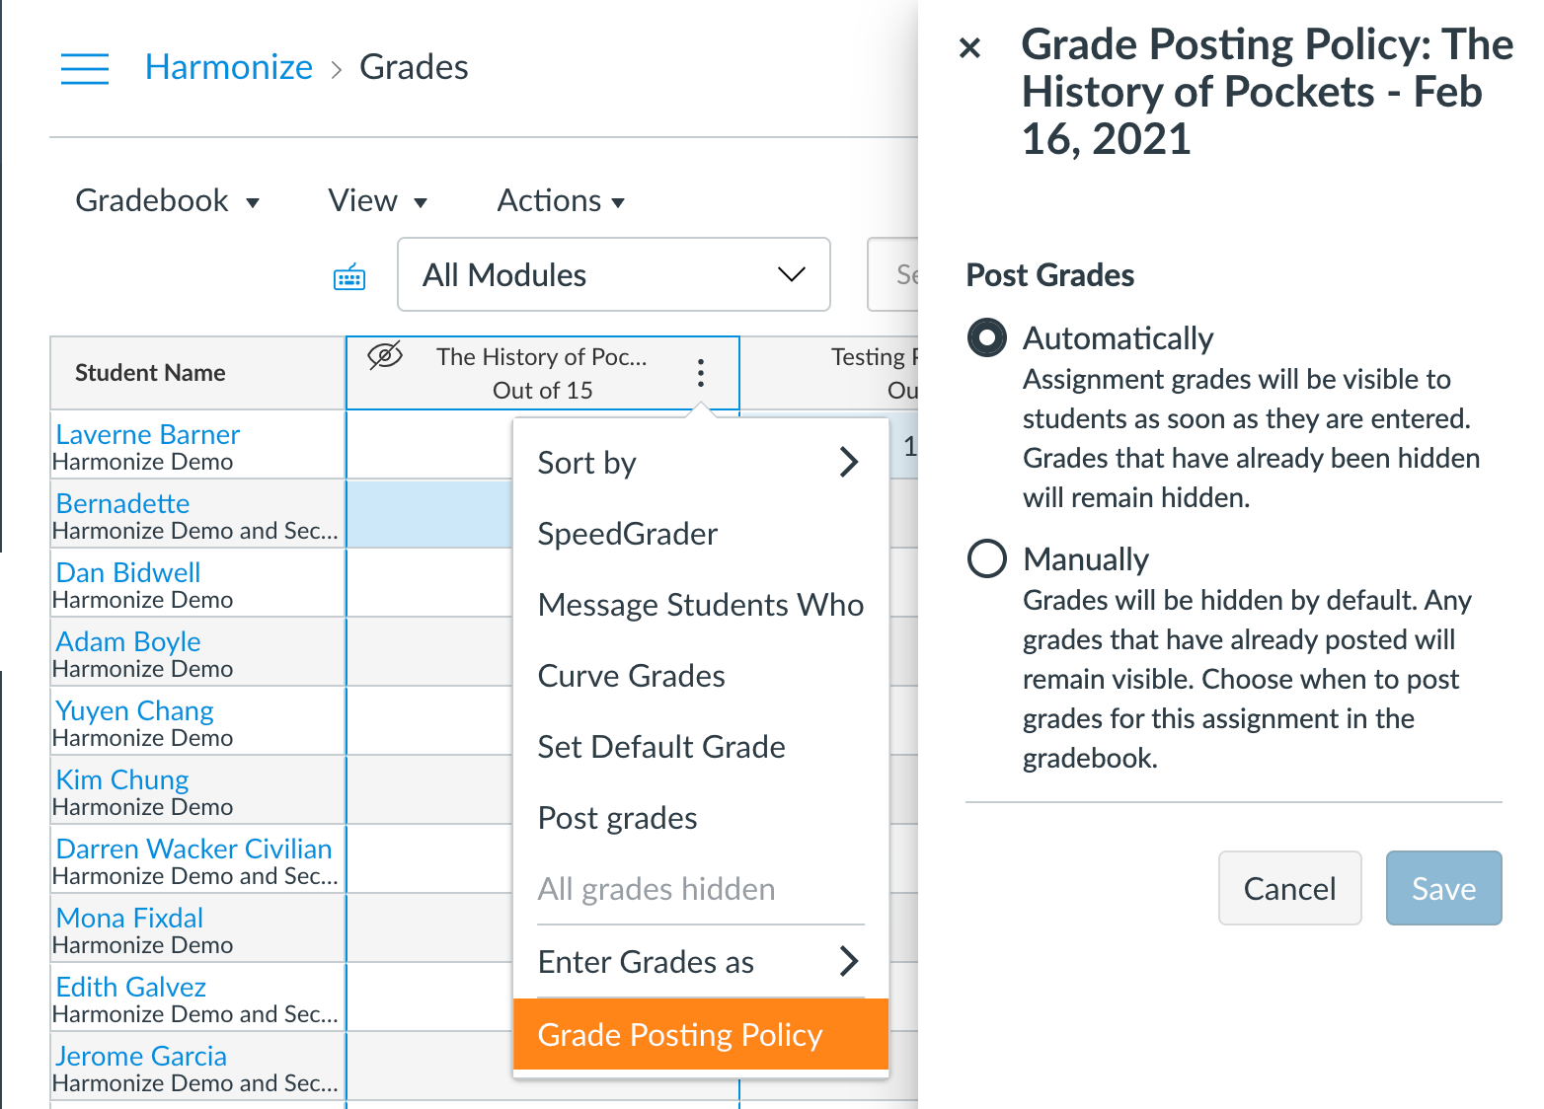
Task: Click Curve Grades in the menu
Action: tap(632, 676)
